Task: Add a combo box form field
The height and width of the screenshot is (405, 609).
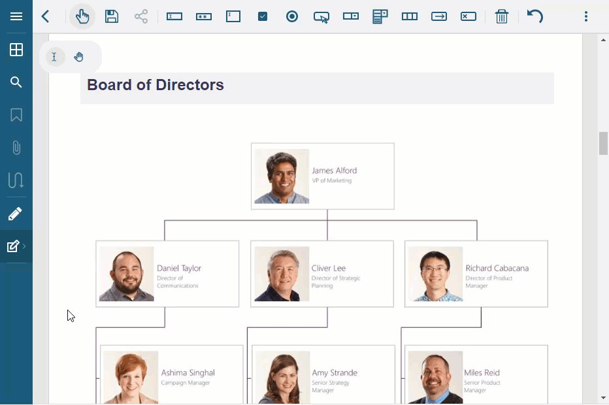Action: [351, 16]
